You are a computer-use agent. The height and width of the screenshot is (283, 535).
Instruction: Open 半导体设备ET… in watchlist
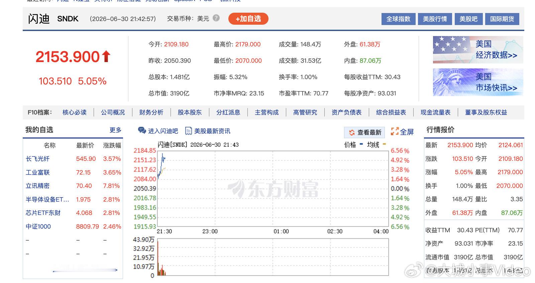point(47,200)
